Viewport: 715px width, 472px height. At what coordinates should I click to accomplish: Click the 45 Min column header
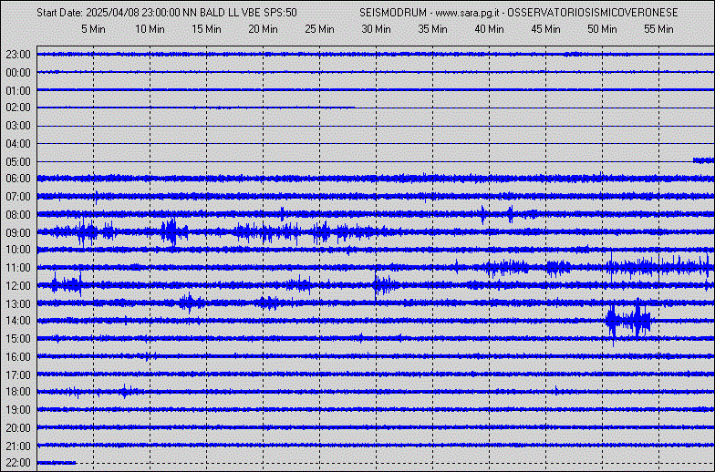pos(545,29)
